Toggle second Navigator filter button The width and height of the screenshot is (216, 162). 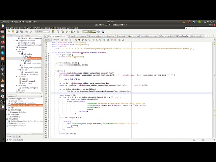pyautogui.click(x=17, y=137)
